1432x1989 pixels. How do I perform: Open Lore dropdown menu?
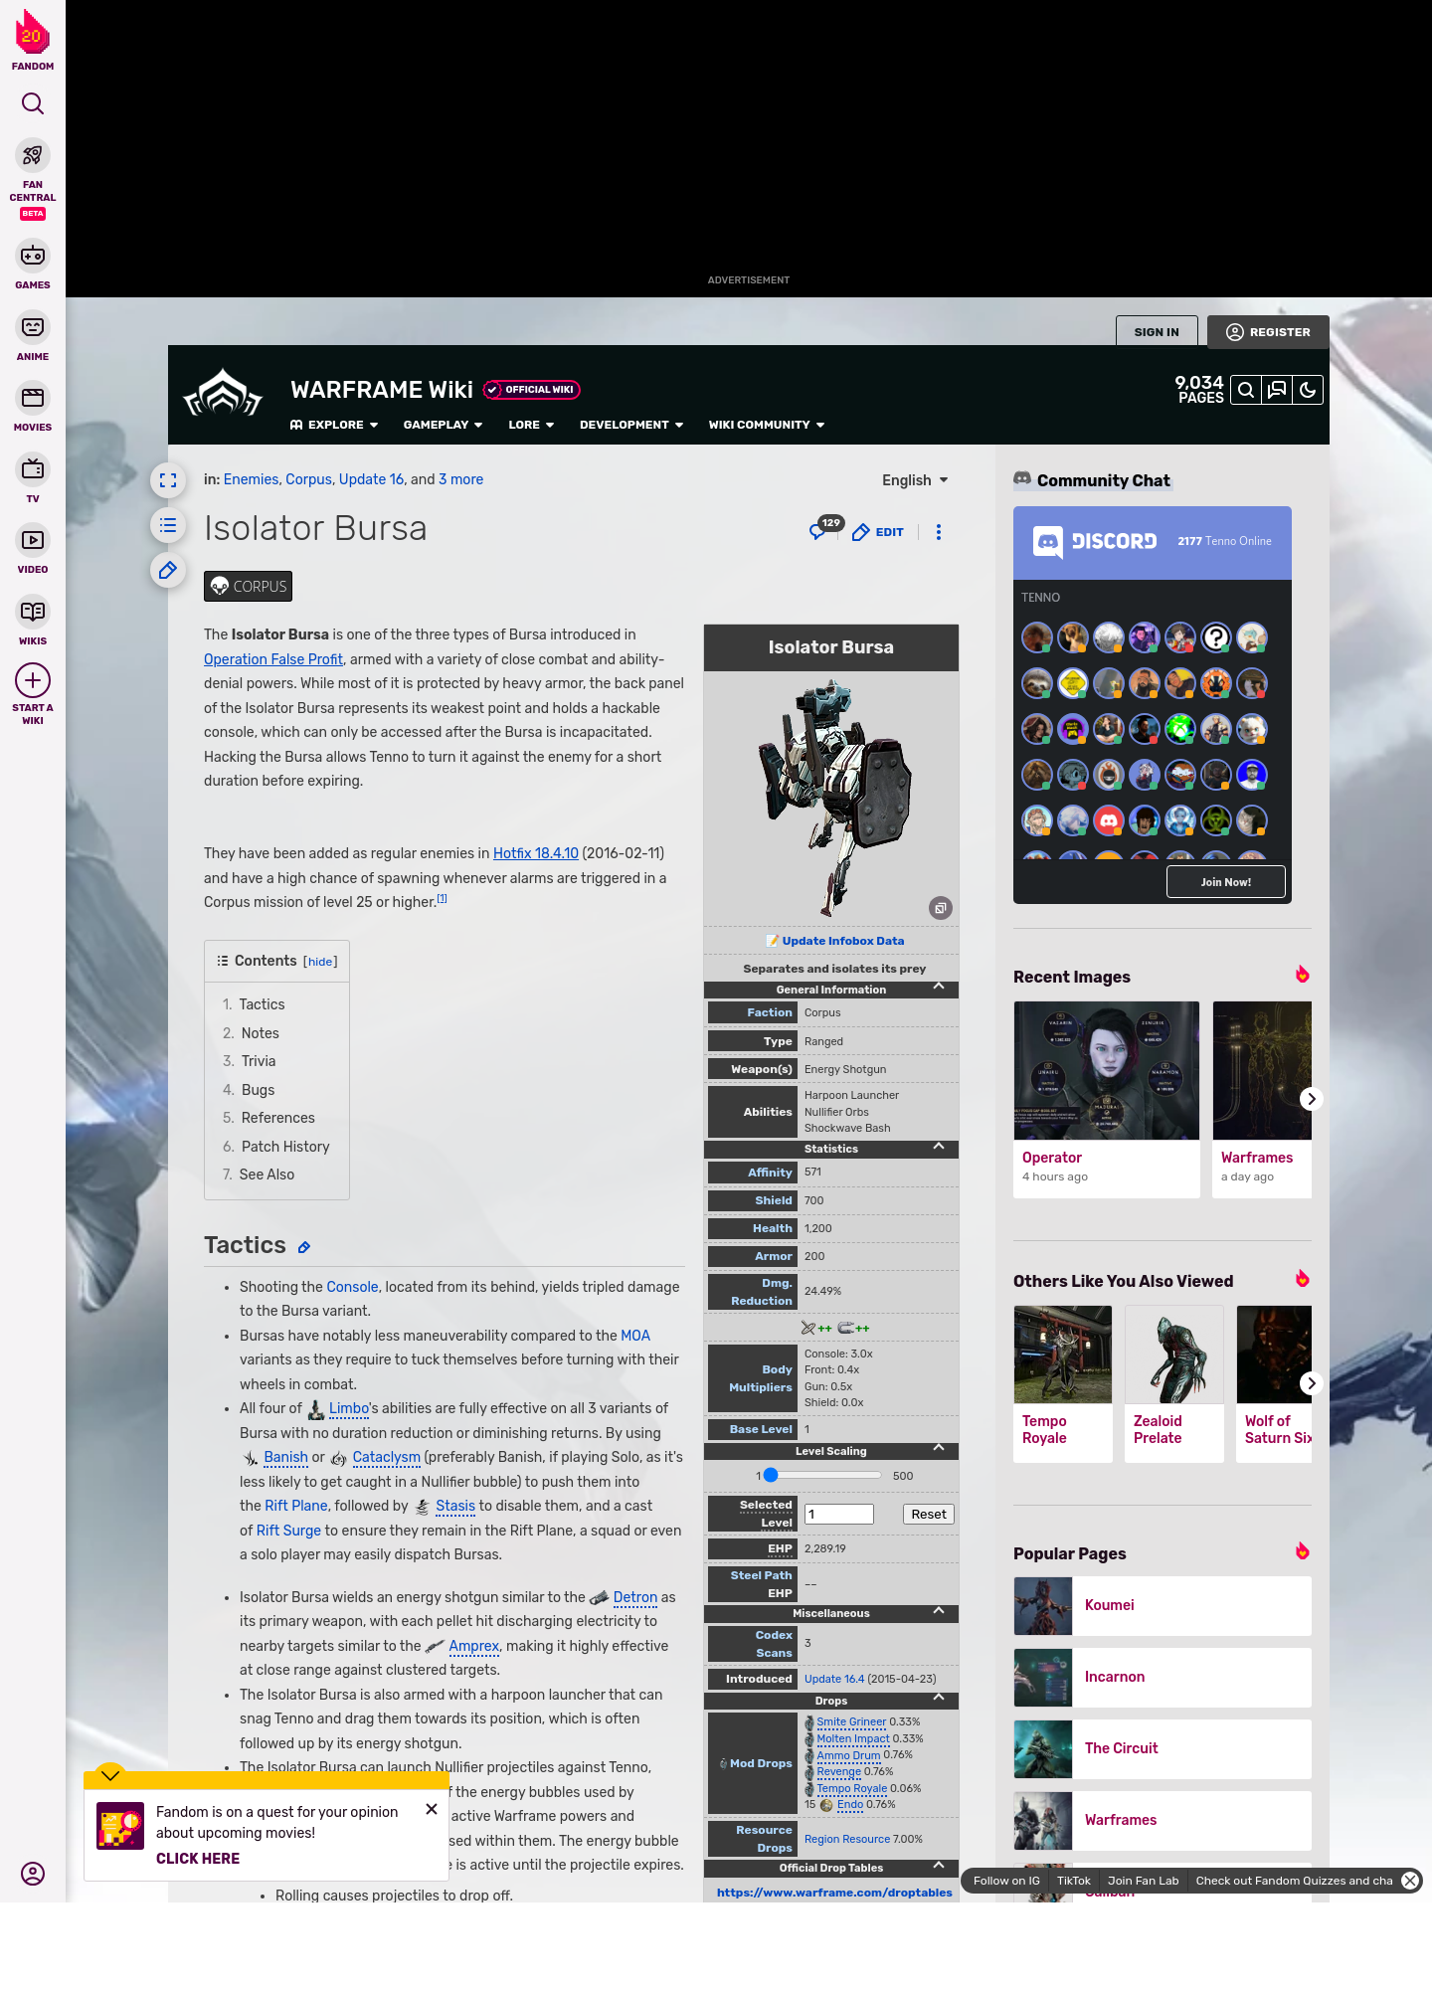[531, 425]
